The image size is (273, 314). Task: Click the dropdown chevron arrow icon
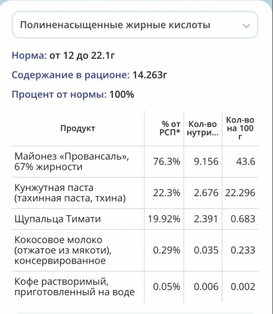[x=246, y=26]
